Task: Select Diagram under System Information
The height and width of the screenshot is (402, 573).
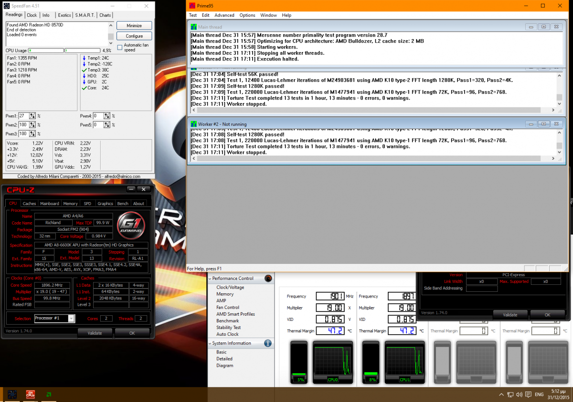Action: point(225,365)
